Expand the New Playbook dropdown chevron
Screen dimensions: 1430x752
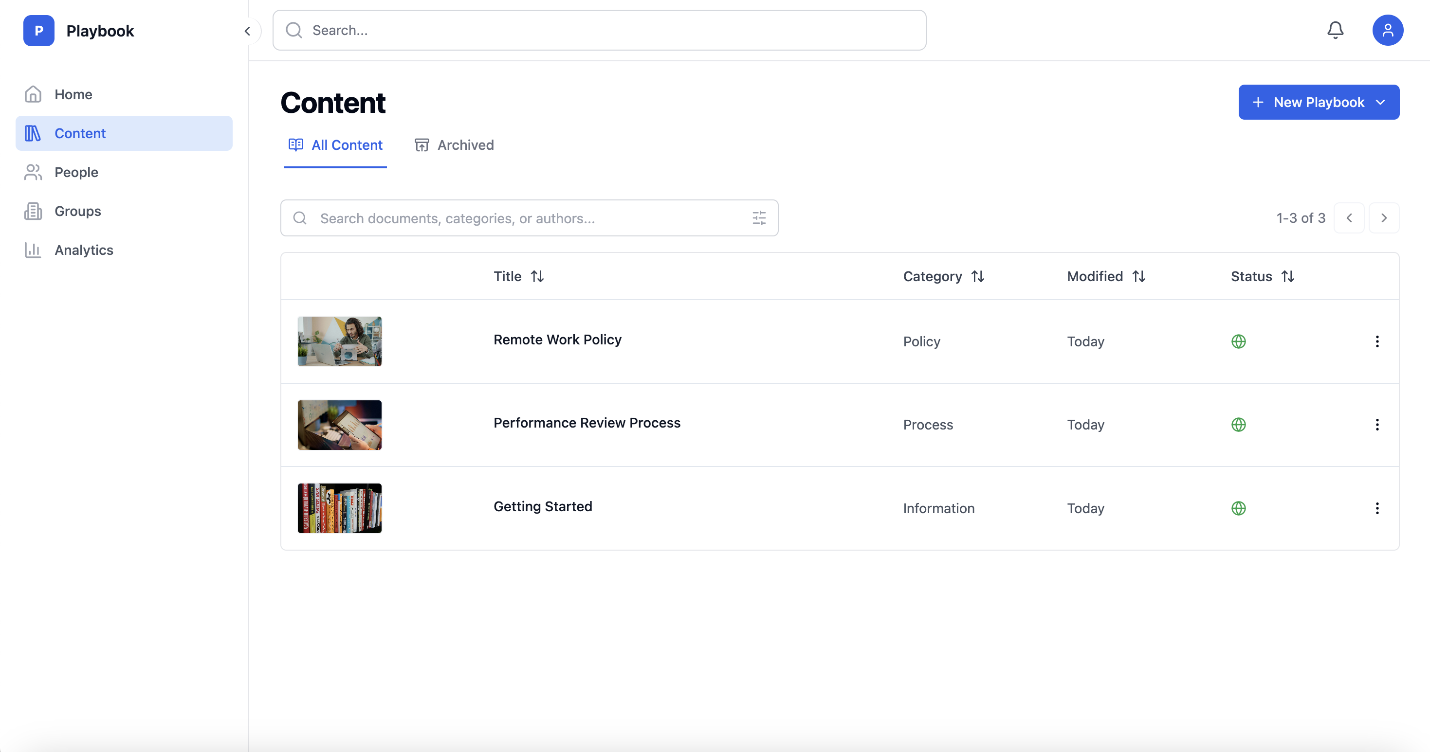(1382, 102)
